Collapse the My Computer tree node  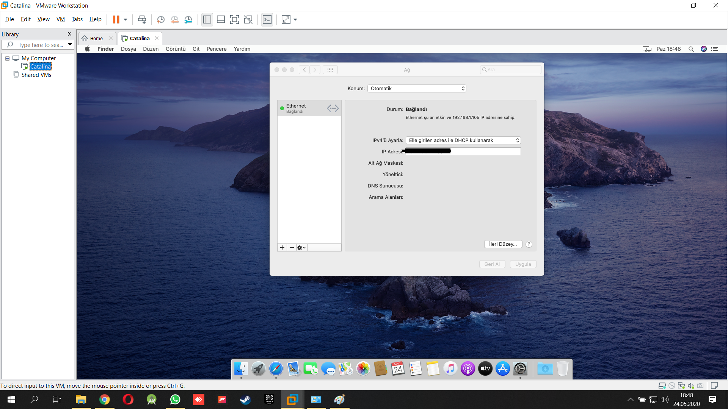[x=7, y=58]
